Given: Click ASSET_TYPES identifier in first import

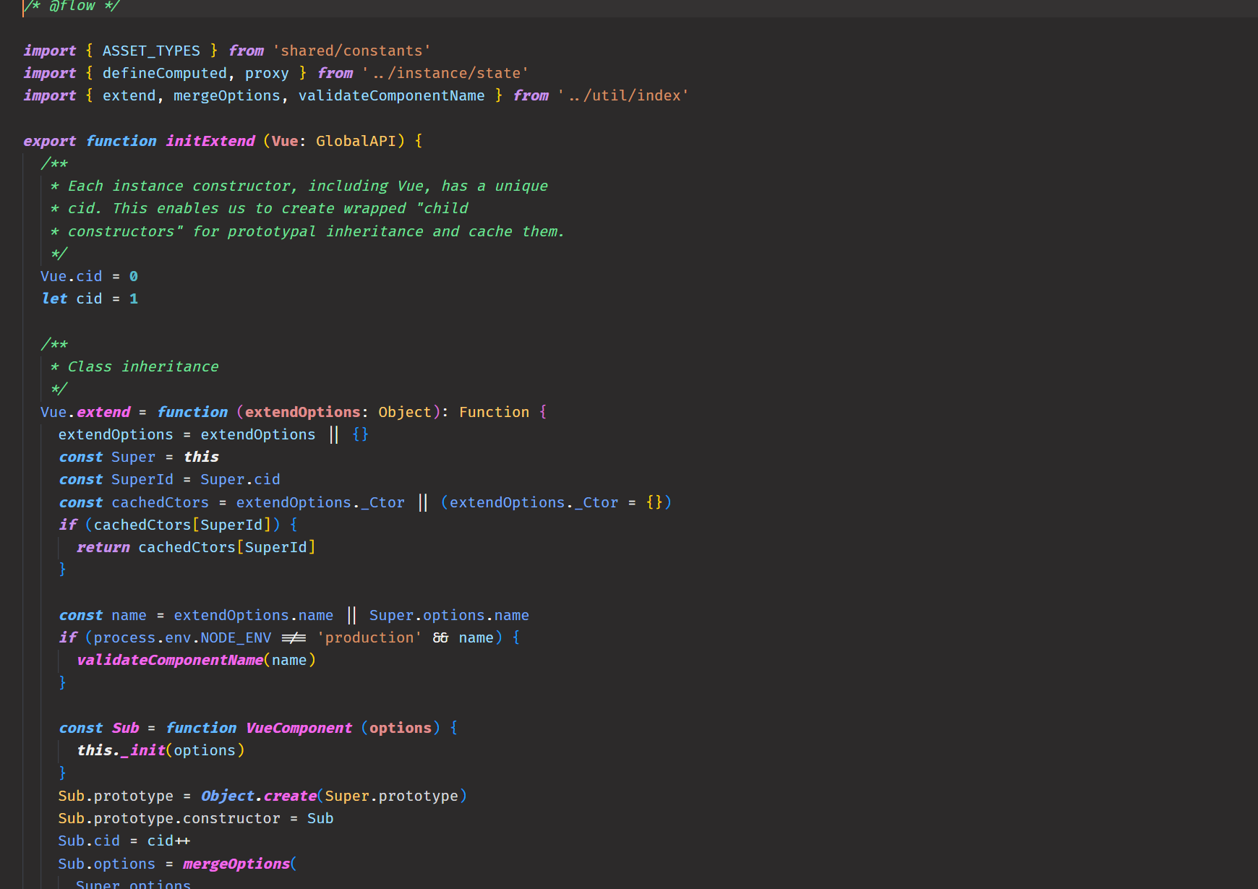Looking at the screenshot, I should (151, 51).
